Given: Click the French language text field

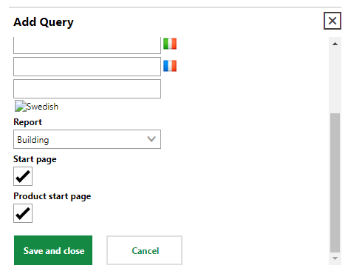Looking at the screenshot, I should [87, 67].
